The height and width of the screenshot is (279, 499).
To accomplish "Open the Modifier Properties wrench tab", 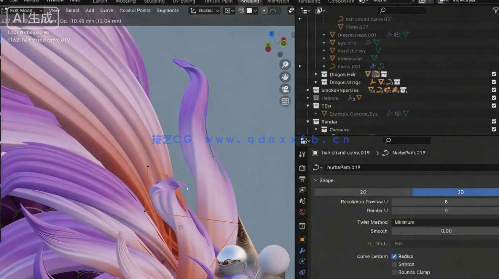I will click(x=302, y=250).
